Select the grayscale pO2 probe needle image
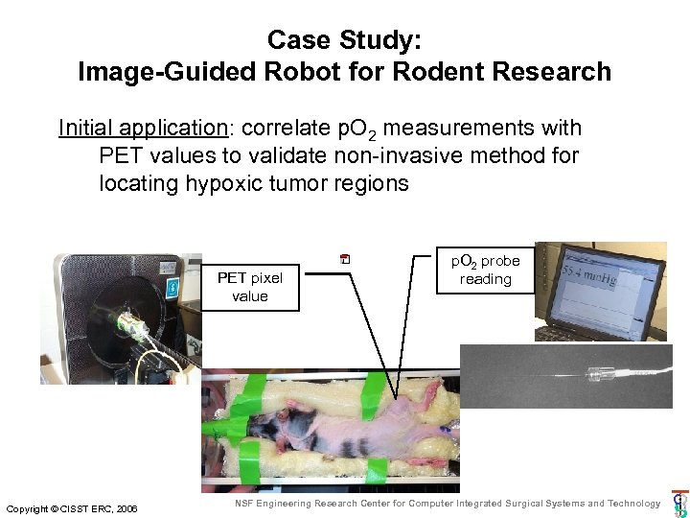 (x=566, y=377)
